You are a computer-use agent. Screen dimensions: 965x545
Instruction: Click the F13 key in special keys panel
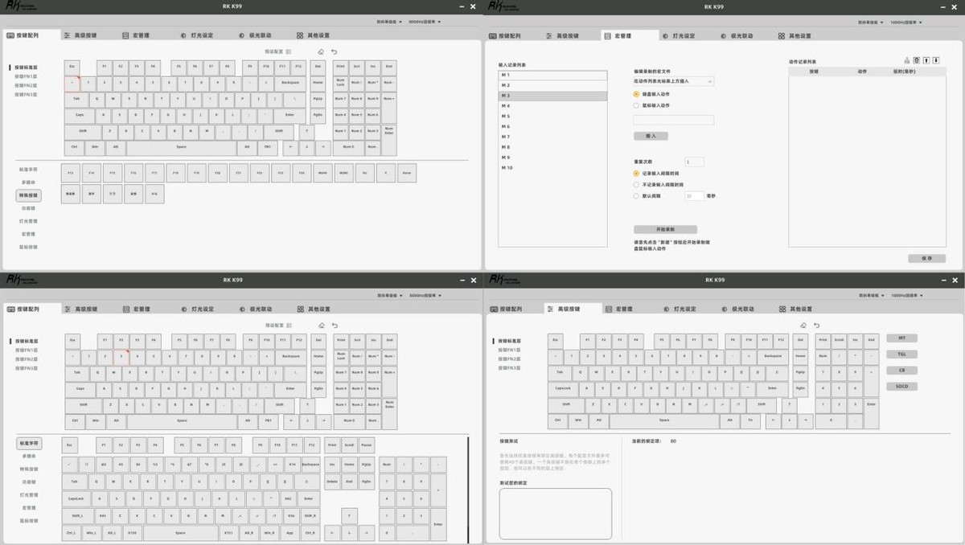pyautogui.click(x=70, y=173)
